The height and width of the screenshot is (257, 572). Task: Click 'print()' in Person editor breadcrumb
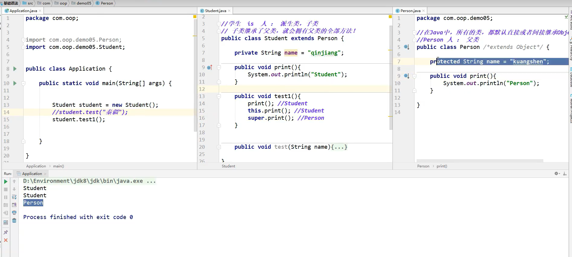pos(442,166)
